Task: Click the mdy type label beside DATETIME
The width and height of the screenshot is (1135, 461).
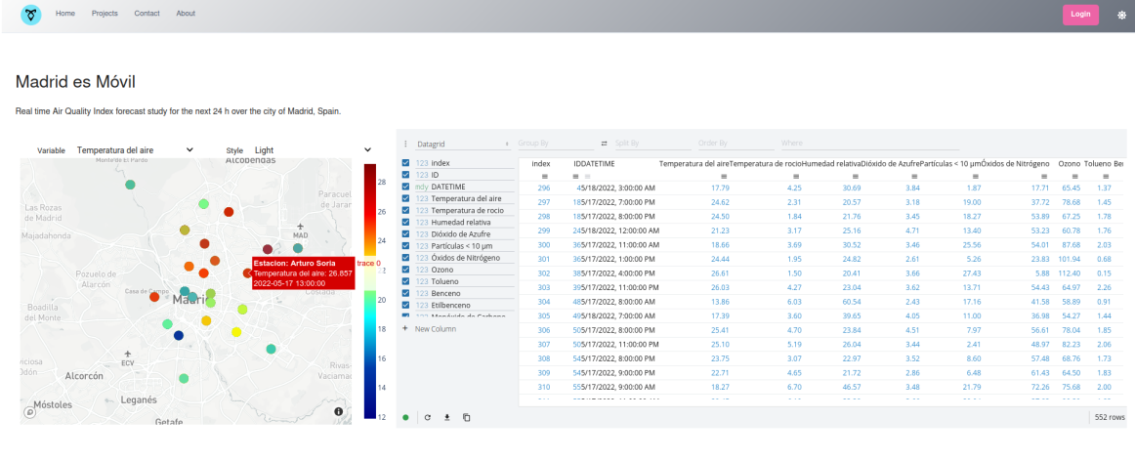Action: point(421,187)
